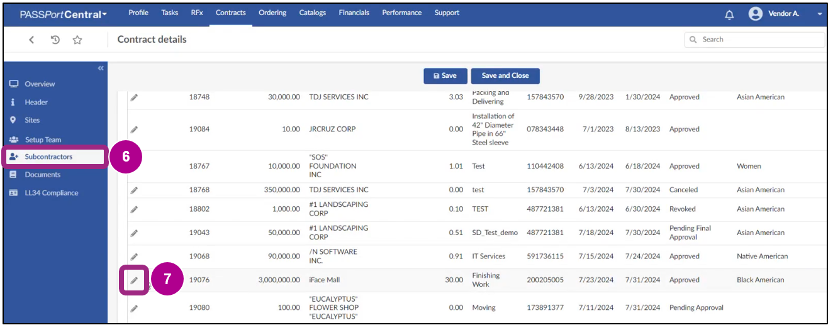Open the recent history clock icon
The image size is (828, 325).
[x=55, y=40]
